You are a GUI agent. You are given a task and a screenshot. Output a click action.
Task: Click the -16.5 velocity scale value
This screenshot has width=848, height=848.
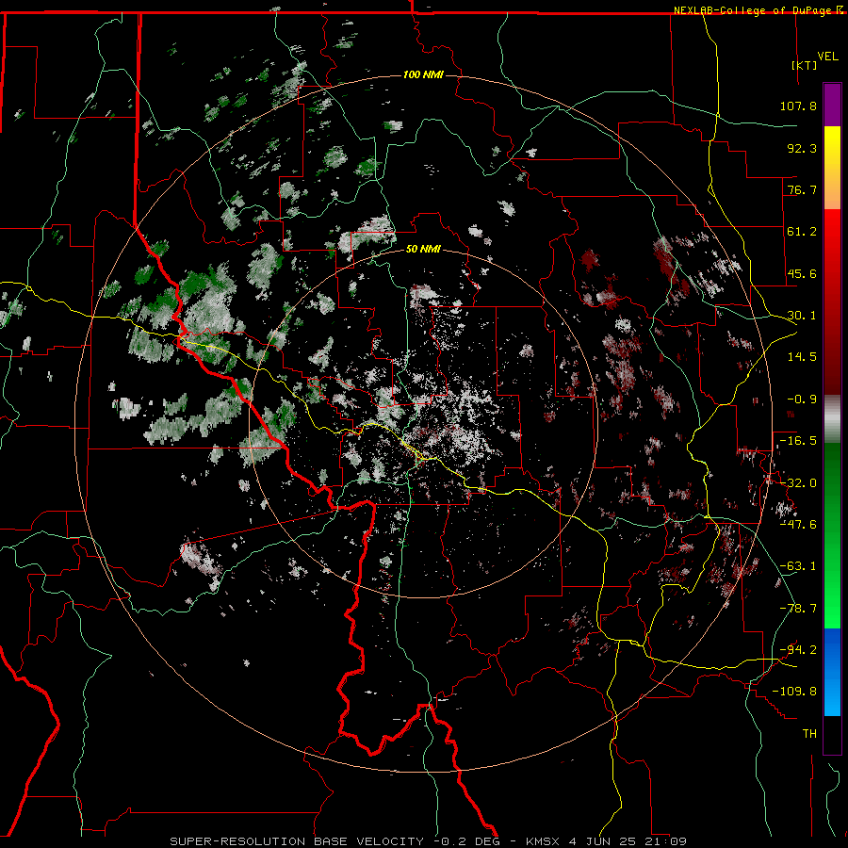[798, 441]
